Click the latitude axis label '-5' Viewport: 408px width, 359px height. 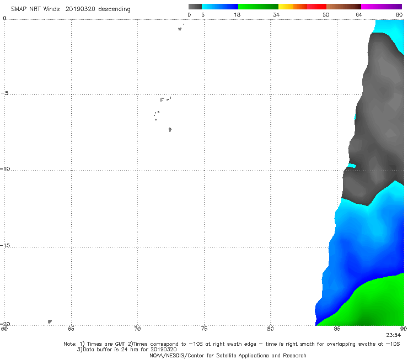tap(5, 93)
